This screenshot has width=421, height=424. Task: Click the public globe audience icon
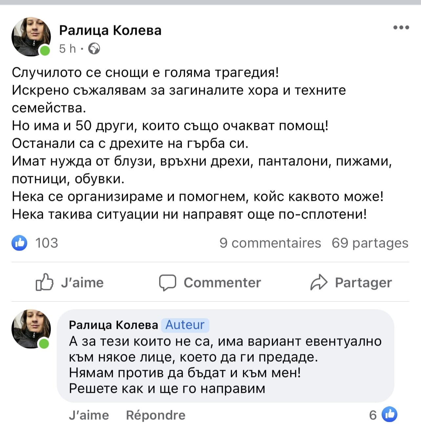[x=94, y=49]
